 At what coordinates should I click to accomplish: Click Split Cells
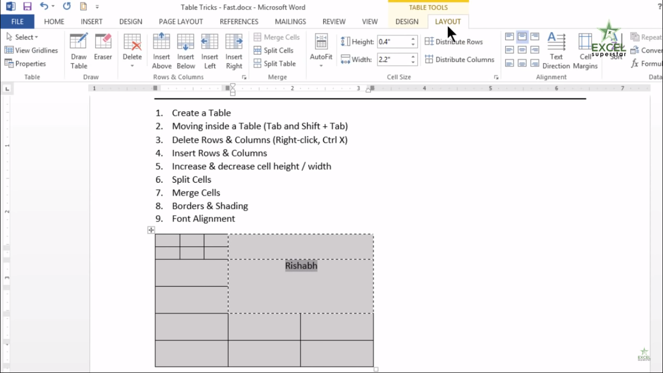(273, 50)
